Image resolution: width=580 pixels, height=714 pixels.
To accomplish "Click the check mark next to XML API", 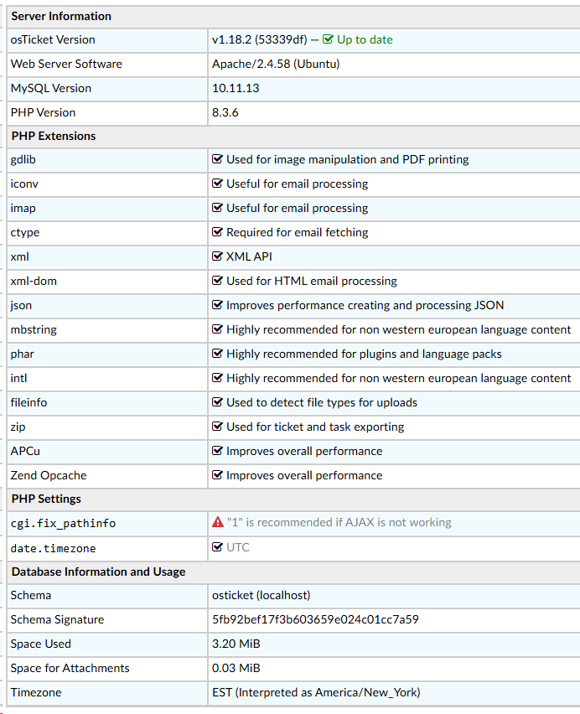I will pos(218,256).
